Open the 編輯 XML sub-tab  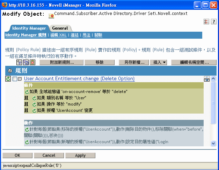pyautogui.click(x=58, y=35)
